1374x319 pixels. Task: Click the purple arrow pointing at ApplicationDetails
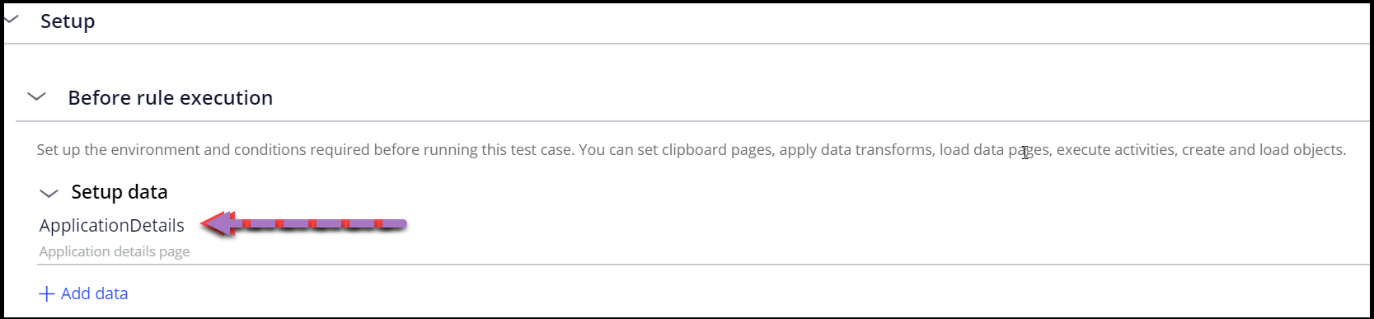(304, 223)
